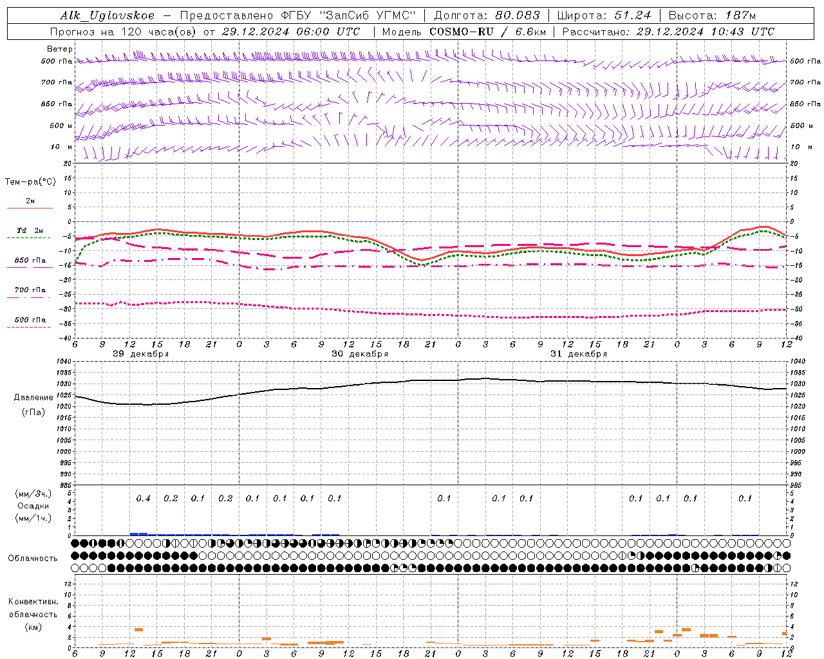Click the (мм/1ч.) precipitation unit label
This screenshot has height=659, width=824.
point(33,518)
